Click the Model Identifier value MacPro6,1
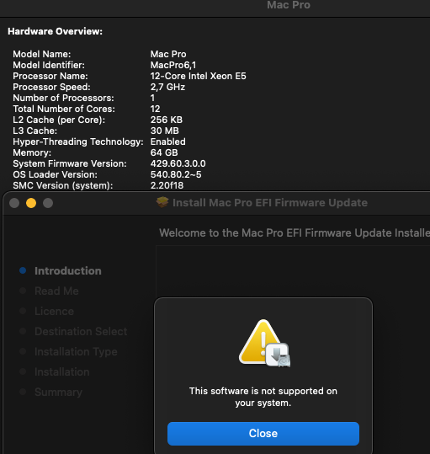 click(173, 65)
